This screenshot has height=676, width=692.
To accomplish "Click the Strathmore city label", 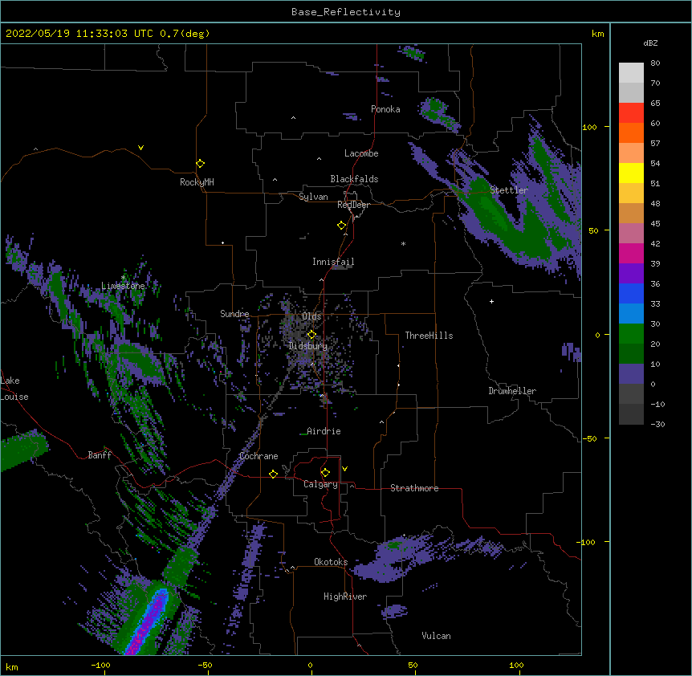I will pyautogui.click(x=414, y=488).
